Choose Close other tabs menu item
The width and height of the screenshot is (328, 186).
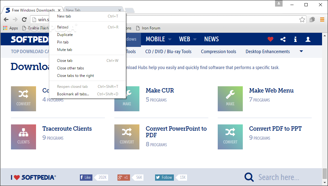tap(87, 68)
